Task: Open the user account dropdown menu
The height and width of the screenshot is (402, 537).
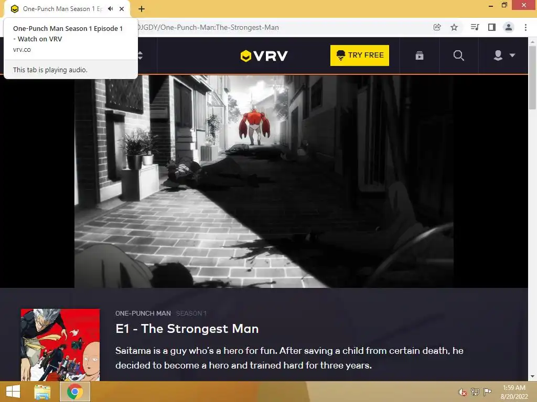Action: [504, 55]
